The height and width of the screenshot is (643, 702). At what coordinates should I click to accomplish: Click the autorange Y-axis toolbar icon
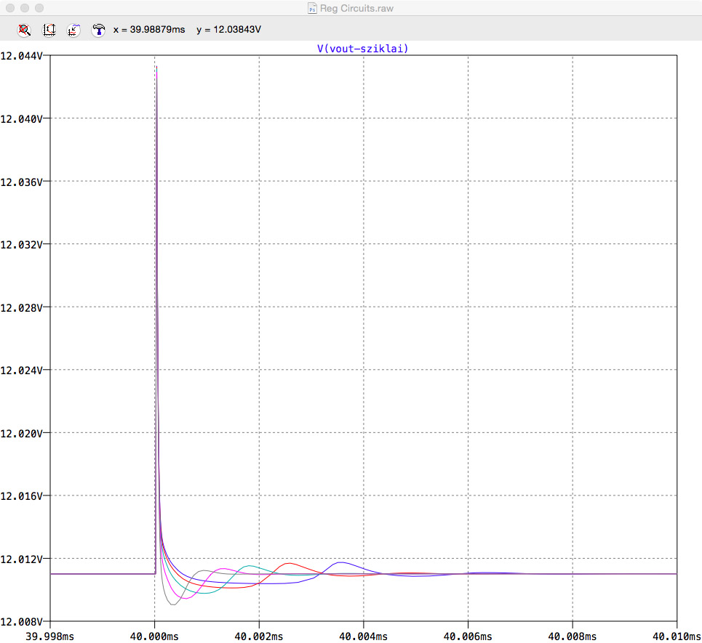point(49,30)
